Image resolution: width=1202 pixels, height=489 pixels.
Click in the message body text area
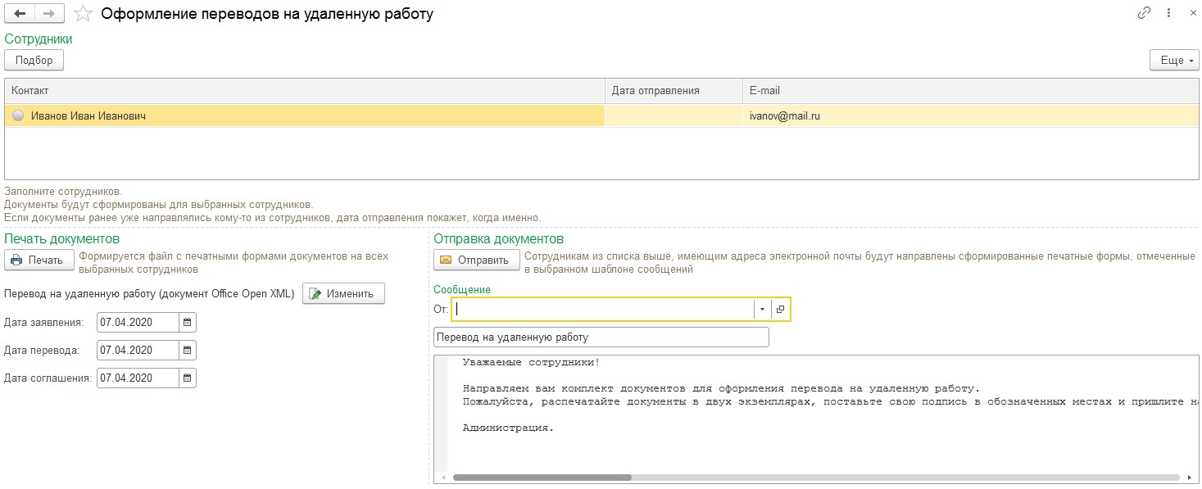(x=816, y=413)
